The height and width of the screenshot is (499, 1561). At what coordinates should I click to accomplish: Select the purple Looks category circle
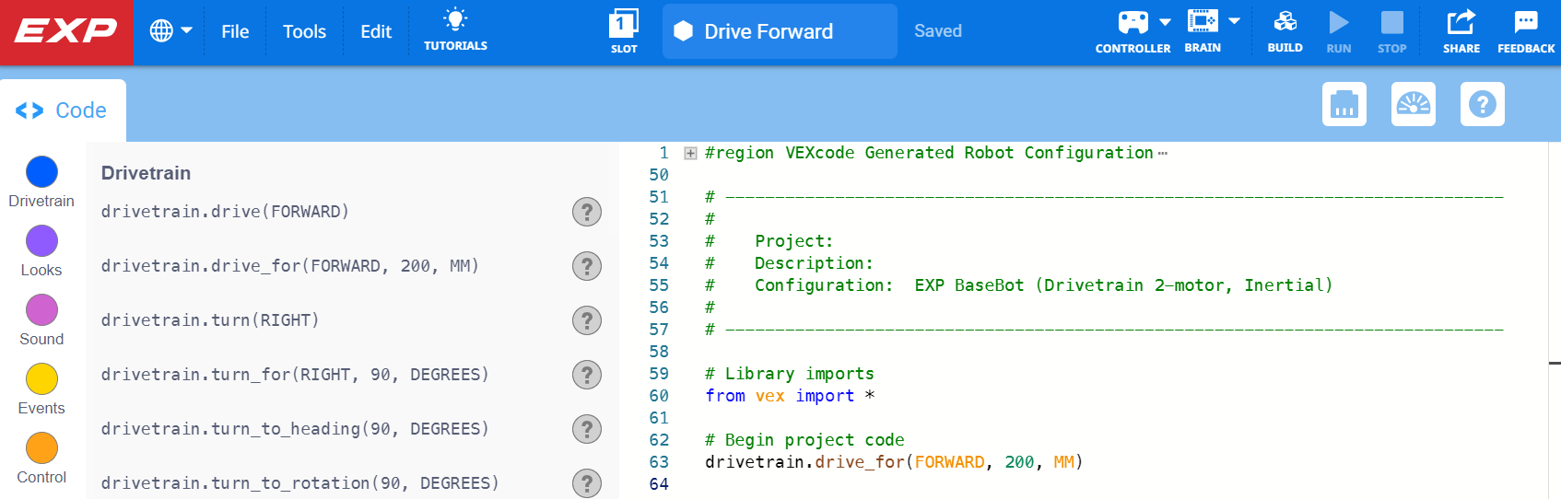(41, 241)
